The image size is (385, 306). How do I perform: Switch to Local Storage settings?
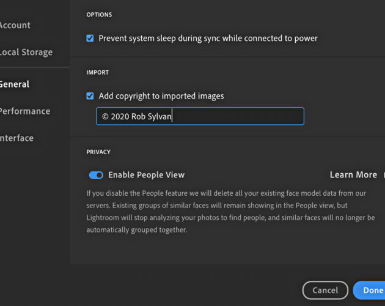click(x=26, y=52)
